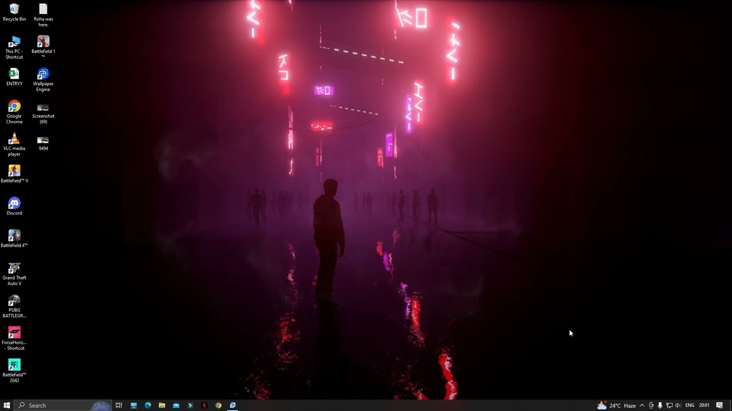The height and width of the screenshot is (411, 732).
Task: Open the Windows Start menu
Action: (7, 405)
